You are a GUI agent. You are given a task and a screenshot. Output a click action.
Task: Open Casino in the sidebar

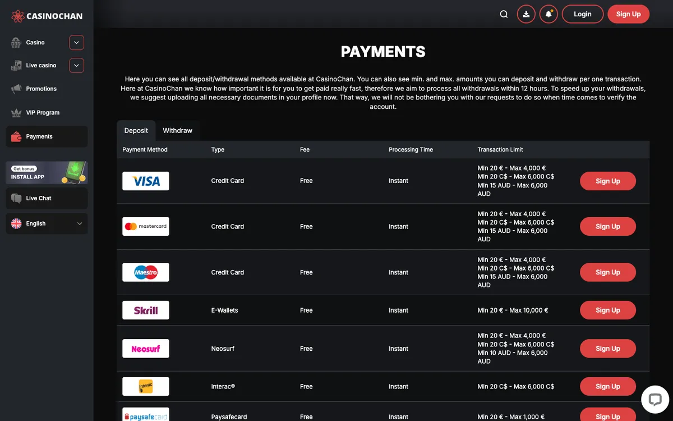point(35,43)
